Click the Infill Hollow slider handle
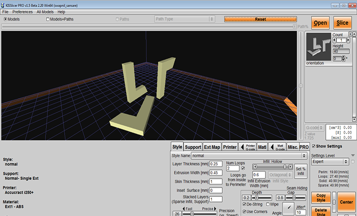 [285, 167]
